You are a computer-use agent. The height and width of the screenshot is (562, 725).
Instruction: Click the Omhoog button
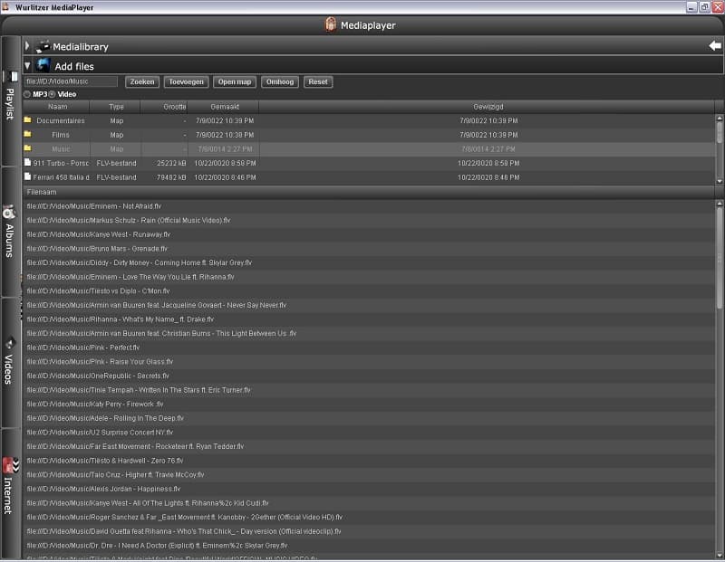(x=280, y=81)
